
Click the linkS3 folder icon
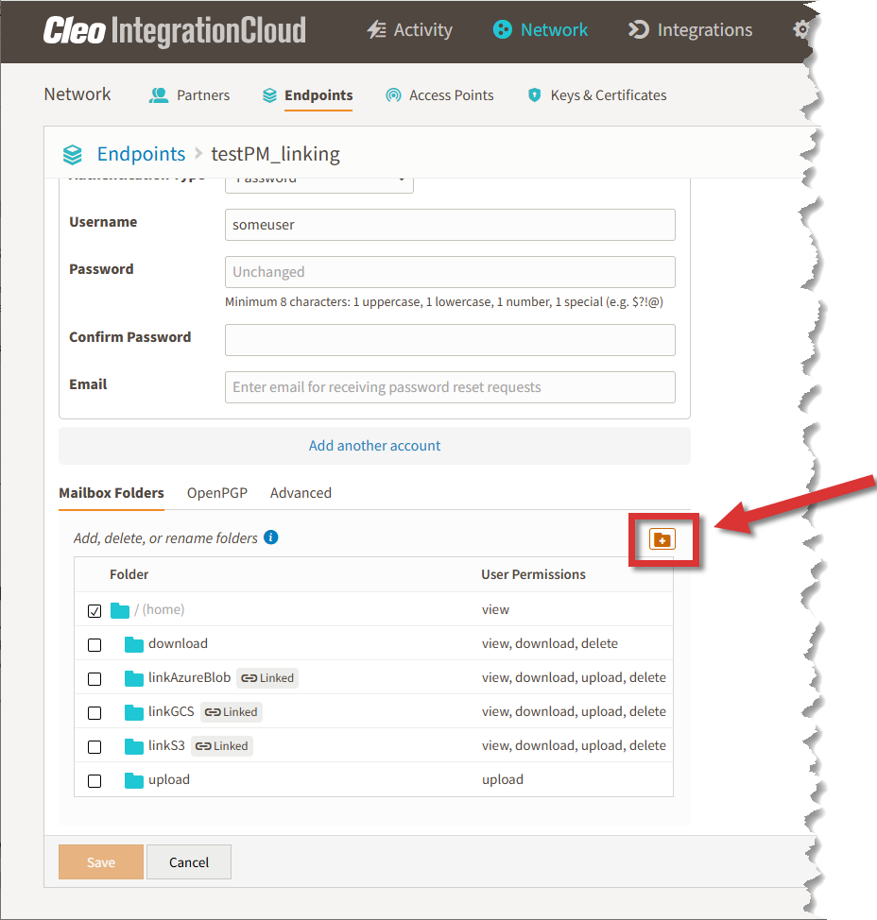(x=134, y=746)
